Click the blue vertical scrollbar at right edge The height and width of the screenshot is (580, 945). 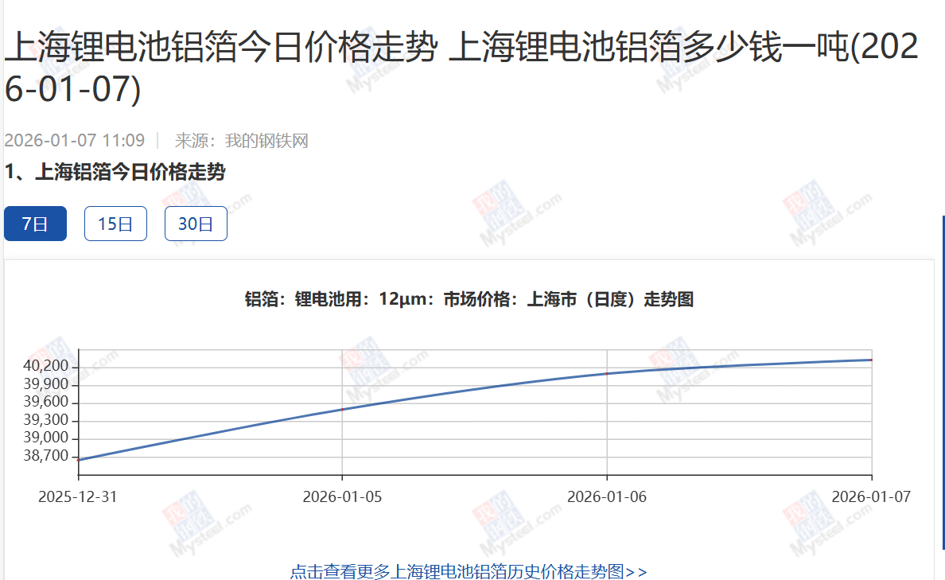point(943,382)
